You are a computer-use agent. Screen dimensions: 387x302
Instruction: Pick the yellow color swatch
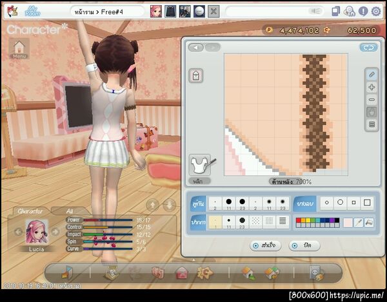pyautogui.click(x=308, y=220)
